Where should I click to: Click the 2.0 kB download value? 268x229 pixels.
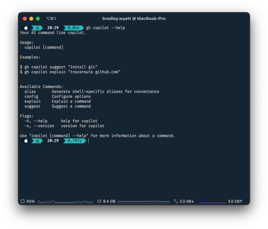tap(187, 201)
